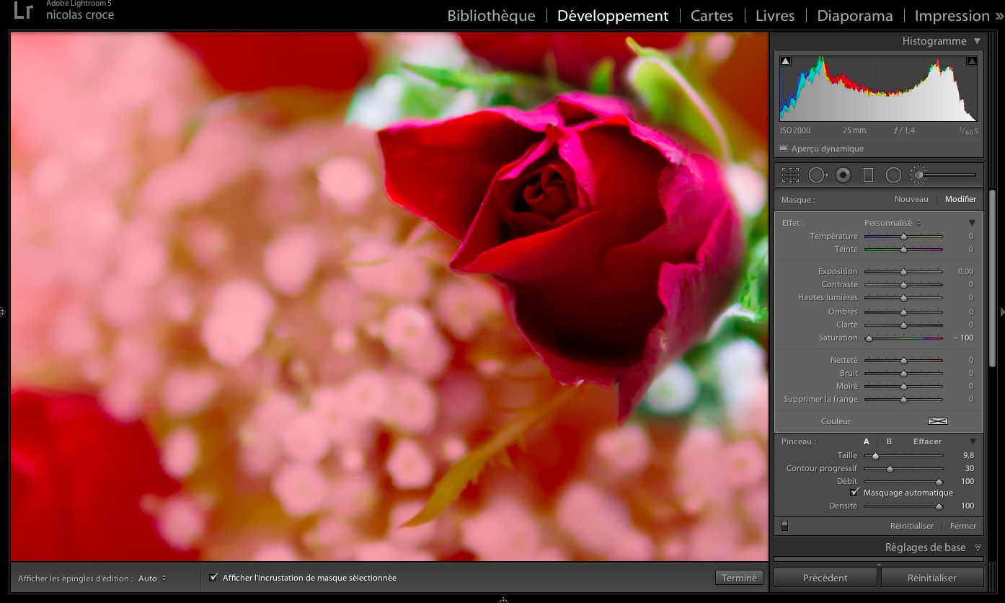Open the Couleur swatch picker
Viewport: 1005px width, 603px height.
tap(937, 421)
